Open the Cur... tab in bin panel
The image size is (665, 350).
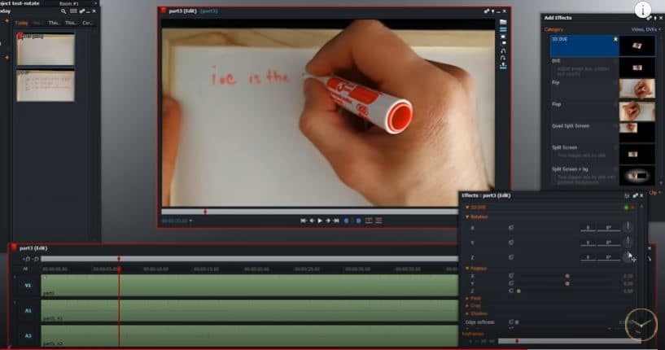click(x=87, y=23)
